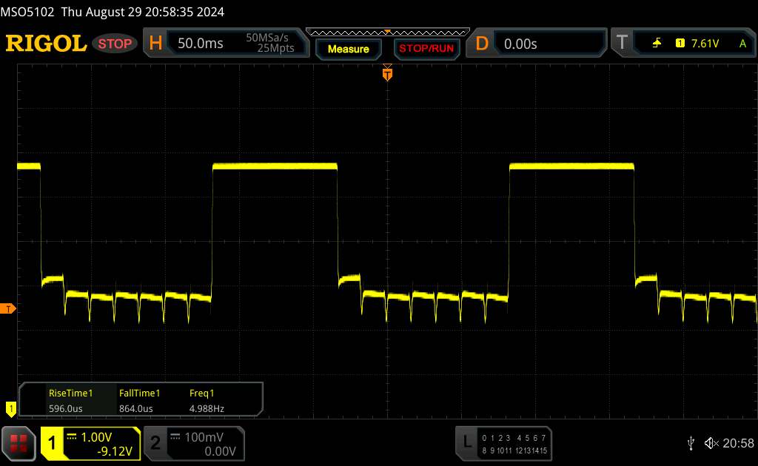Image resolution: width=758 pixels, height=466 pixels.
Task: Open horizontal timebase H 50.0ms settings
Action: pyautogui.click(x=226, y=43)
